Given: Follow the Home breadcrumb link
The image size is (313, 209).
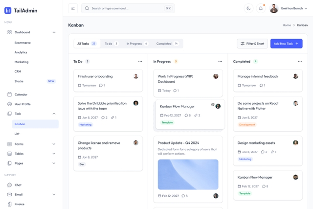Looking at the screenshot, I should 287,25.
